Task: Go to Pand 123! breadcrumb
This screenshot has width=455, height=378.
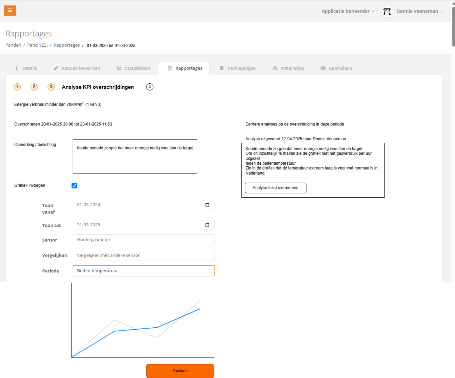Action: (38, 45)
